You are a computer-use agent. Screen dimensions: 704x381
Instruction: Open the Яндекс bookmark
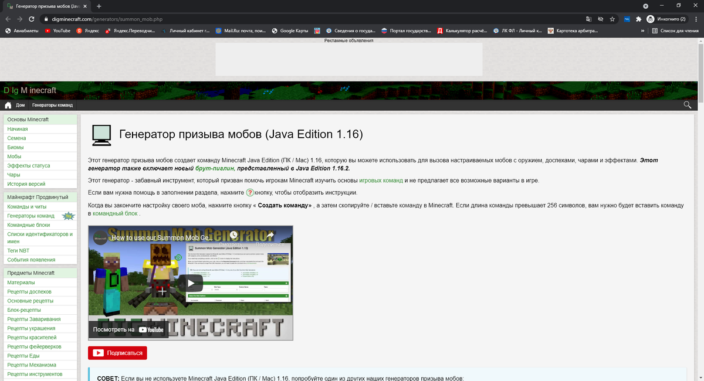pyautogui.click(x=87, y=30)
